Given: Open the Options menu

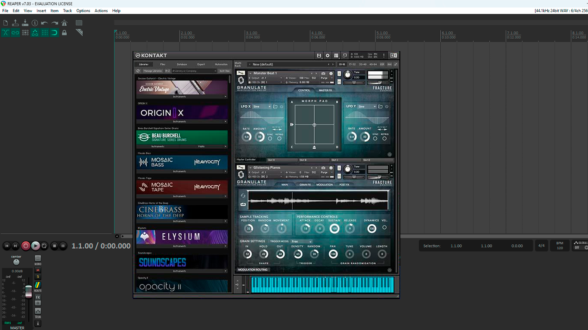Looking at the screenshot, I should tap(83, 11).
